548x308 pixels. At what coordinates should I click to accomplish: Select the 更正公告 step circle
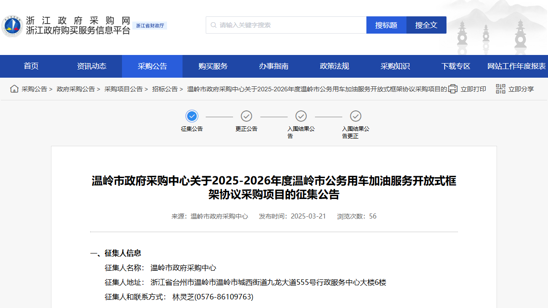click(246, 116)
